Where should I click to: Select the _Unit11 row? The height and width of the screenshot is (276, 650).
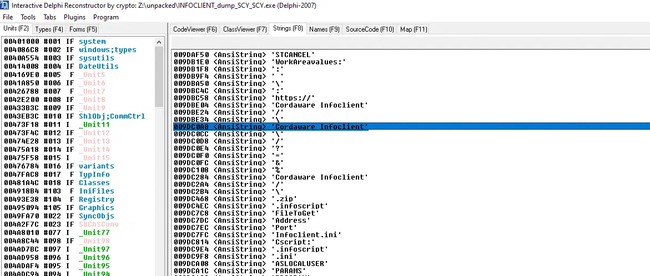pos(79,125)
